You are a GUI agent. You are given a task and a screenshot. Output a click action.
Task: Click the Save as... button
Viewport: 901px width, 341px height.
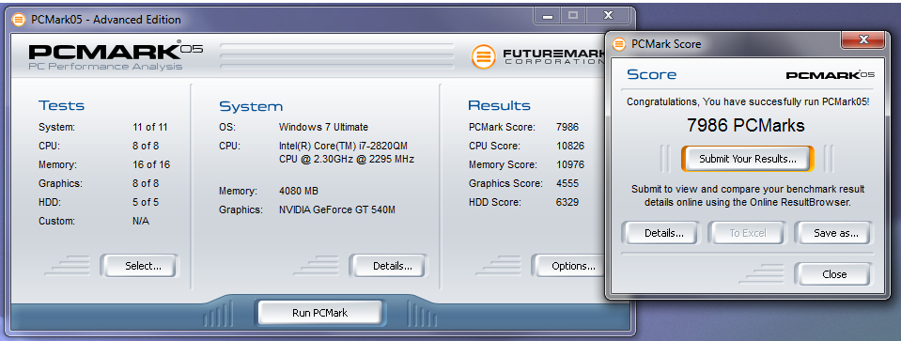833,233
